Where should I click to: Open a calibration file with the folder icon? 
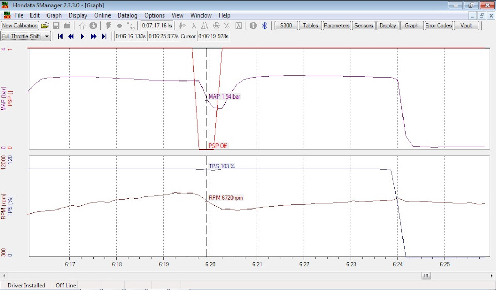[x=45, y=26]
